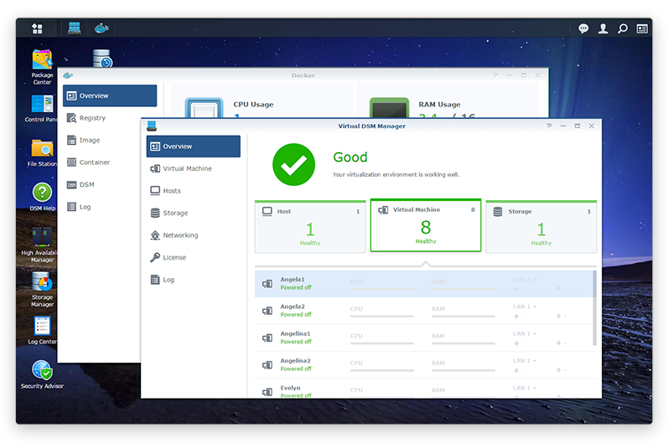Select the Angela1 virtual machine row
This screenshot has width=669, height=443.
pyautogui.click(x=423, y=284)
